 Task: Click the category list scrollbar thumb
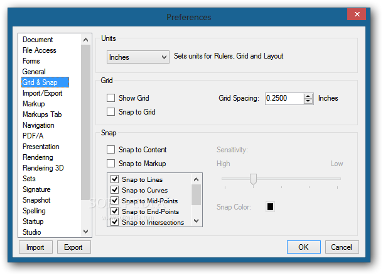pos(85,122)
